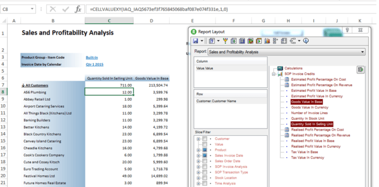The width and height of the screenshot is (379, 187).
Task: Click the Calculations calculator icon
Action: click(280, 68)
